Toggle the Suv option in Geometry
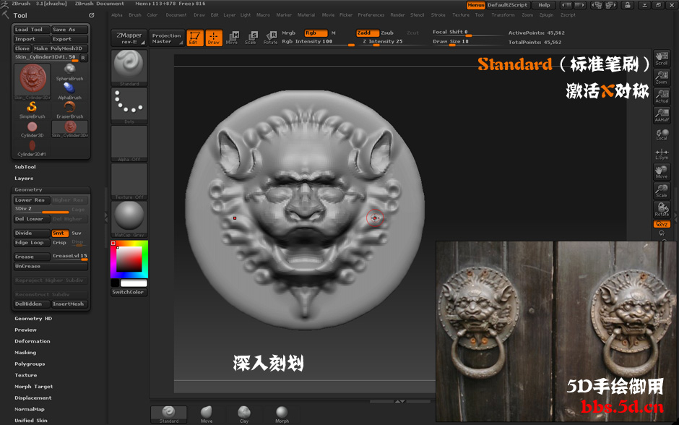679x425 pixels. point(77,233)
